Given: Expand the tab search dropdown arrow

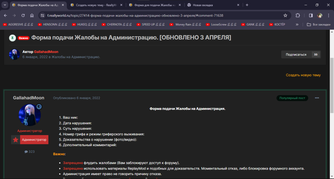Looking at the screenshot, I should 5,5.
